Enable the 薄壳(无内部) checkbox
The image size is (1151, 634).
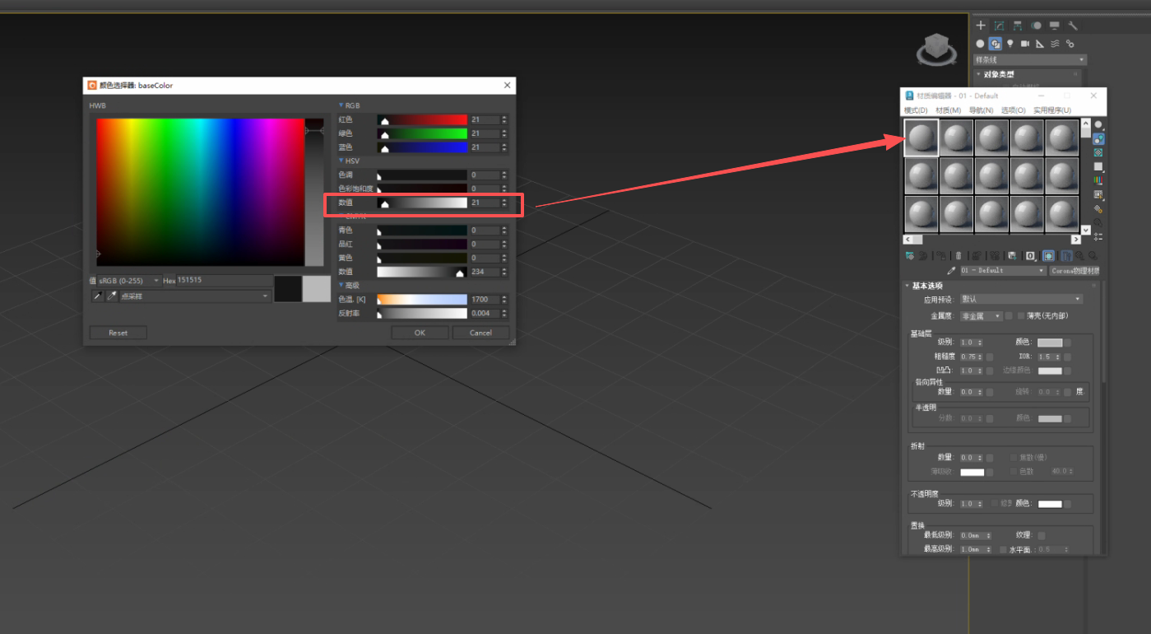click(x=1021, y=316)
